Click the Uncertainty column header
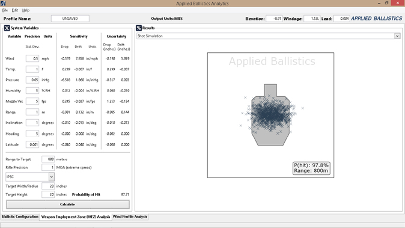Screen dimensions: 405x228 click(117, 37)
